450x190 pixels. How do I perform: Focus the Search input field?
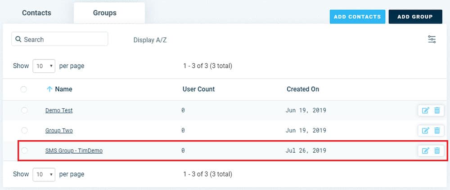tap(60, 39)
